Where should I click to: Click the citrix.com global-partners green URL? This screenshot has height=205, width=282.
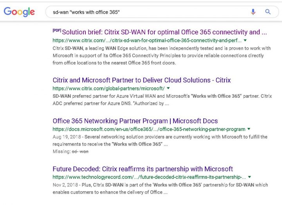tap(108, 88)
